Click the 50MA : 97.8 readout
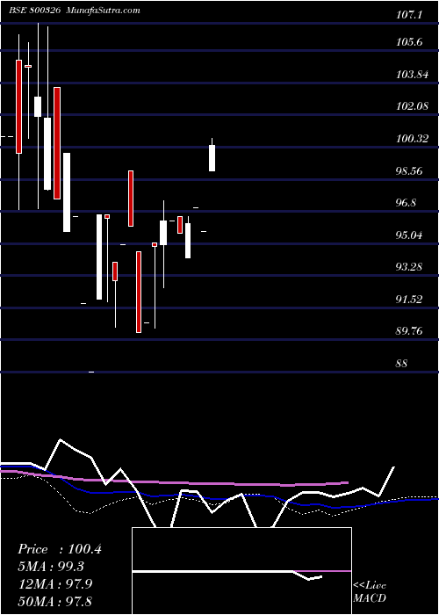 (x=54, y=601)
